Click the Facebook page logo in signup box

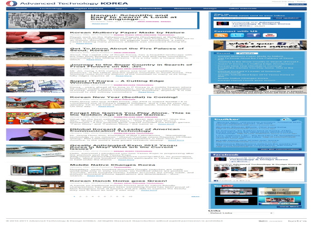point(223,23)
